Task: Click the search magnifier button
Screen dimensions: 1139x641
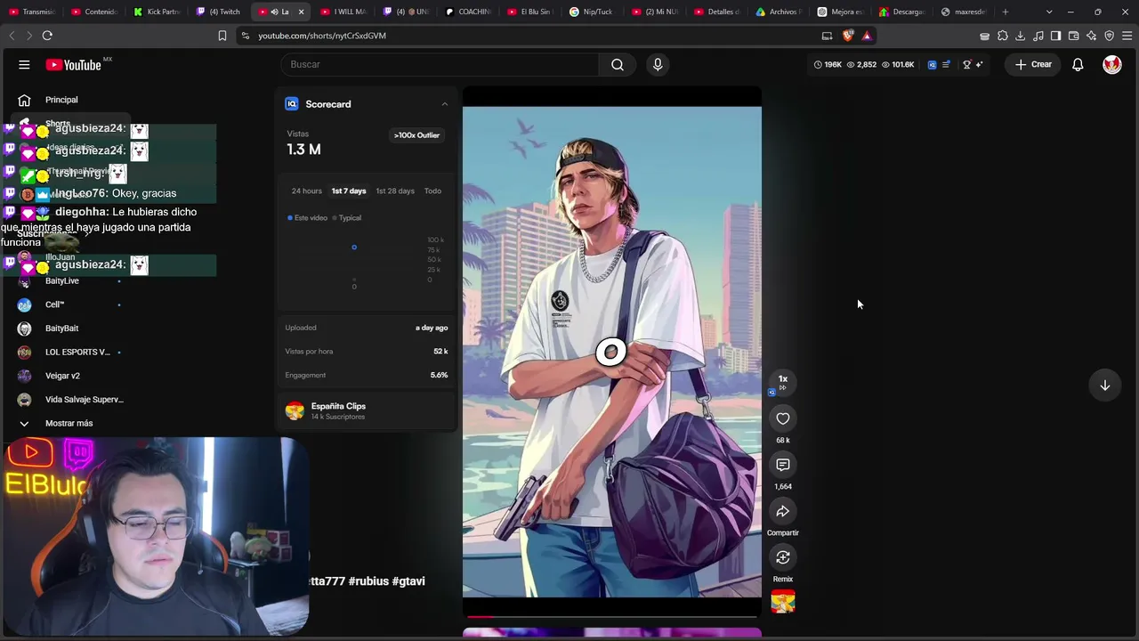Action: [618, 64]
